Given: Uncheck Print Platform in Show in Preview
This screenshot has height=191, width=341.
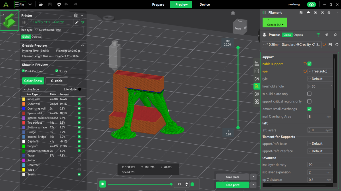Looking at the screenshot, I should click(23, 71).
